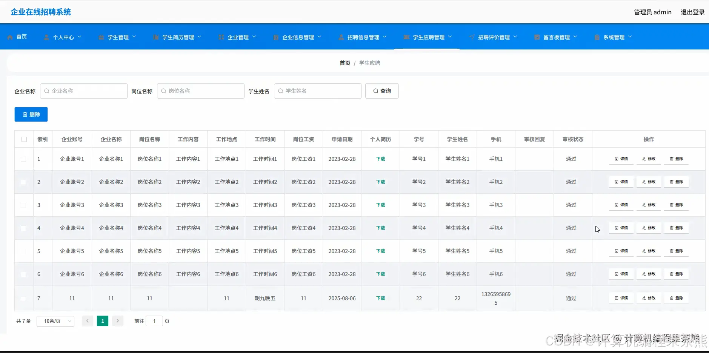The width and height of the screenshot is (709, 353).
Task: Focus the 岗位名称 search input
Action: [201, 91]
